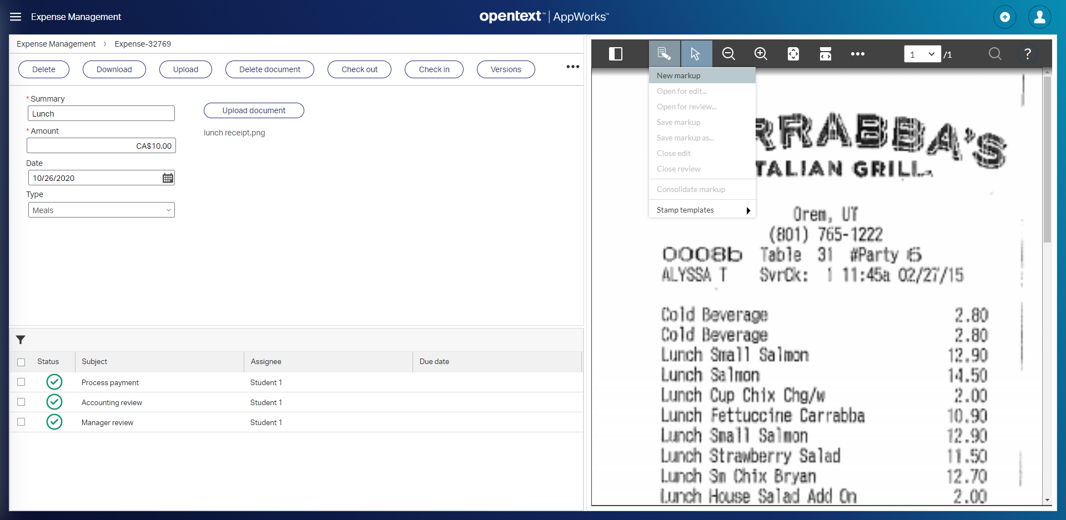Click the Accounting review completed status icon

[54, 402]
